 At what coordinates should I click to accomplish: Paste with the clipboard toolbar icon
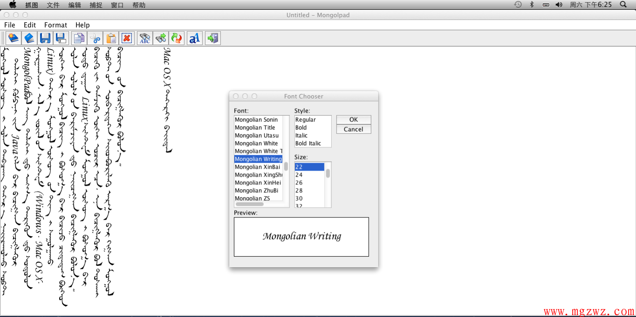(x=111, y=38)
